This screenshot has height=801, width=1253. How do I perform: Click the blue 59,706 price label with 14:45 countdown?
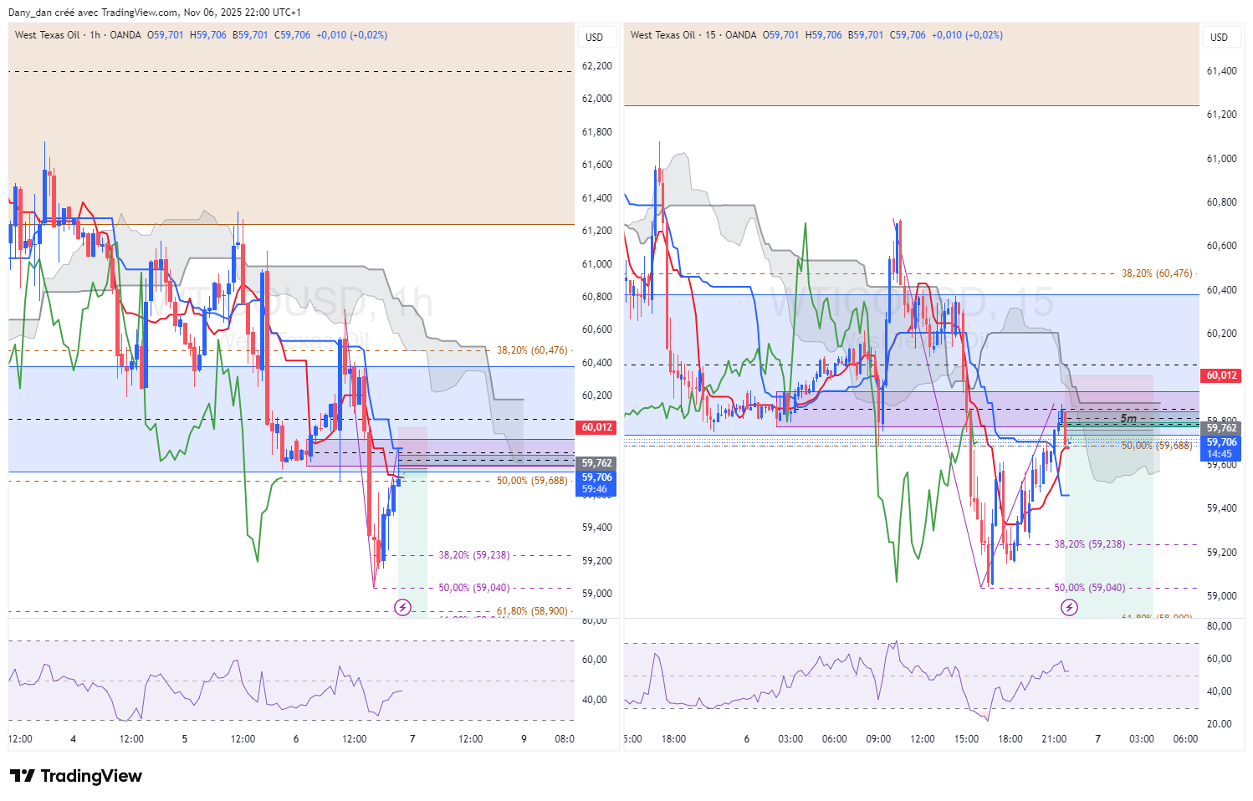[x=1222, y=448]
